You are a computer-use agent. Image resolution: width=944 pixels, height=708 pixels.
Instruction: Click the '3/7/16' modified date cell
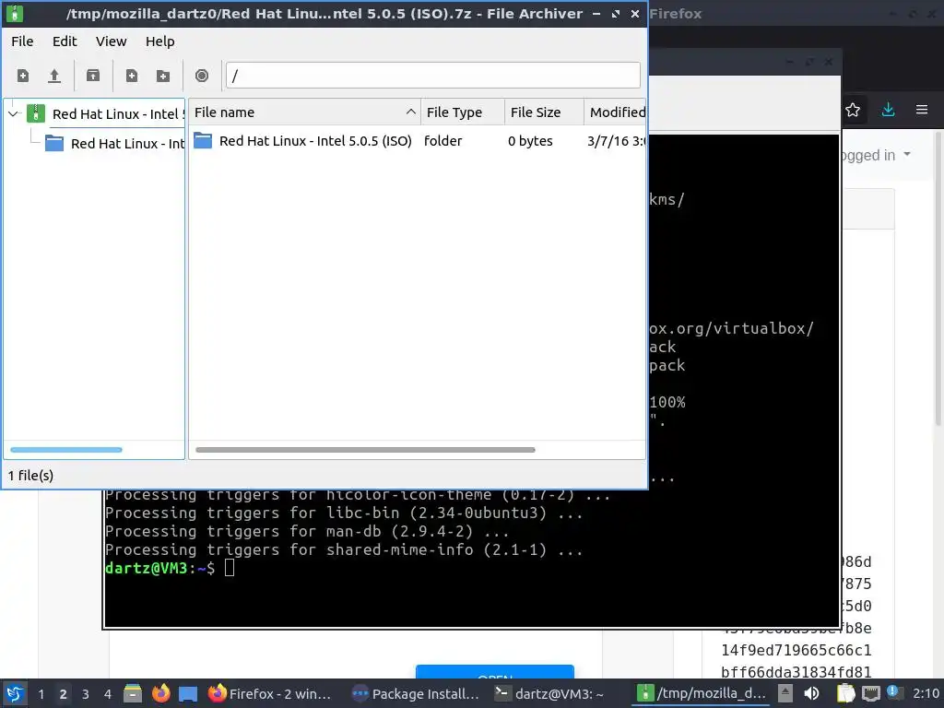coord(616,141)
